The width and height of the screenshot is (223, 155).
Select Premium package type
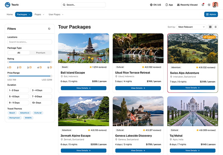click(41, 53)
